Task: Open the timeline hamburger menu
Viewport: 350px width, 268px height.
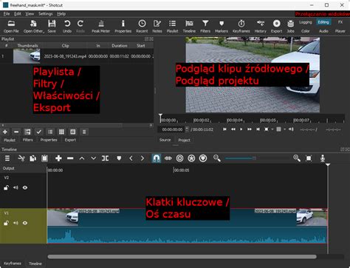Action: pos(7,158)
